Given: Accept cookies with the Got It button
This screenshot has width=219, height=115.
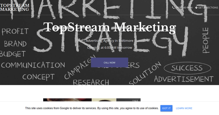Looking at the screenshot, I should [x=166, y=108].
